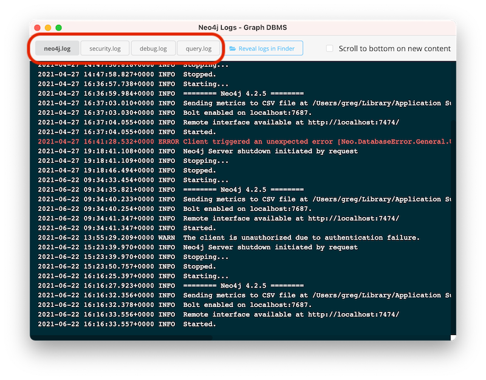Click the shutdown initiated line at 19:18:41.108

[x=198, y=151]
